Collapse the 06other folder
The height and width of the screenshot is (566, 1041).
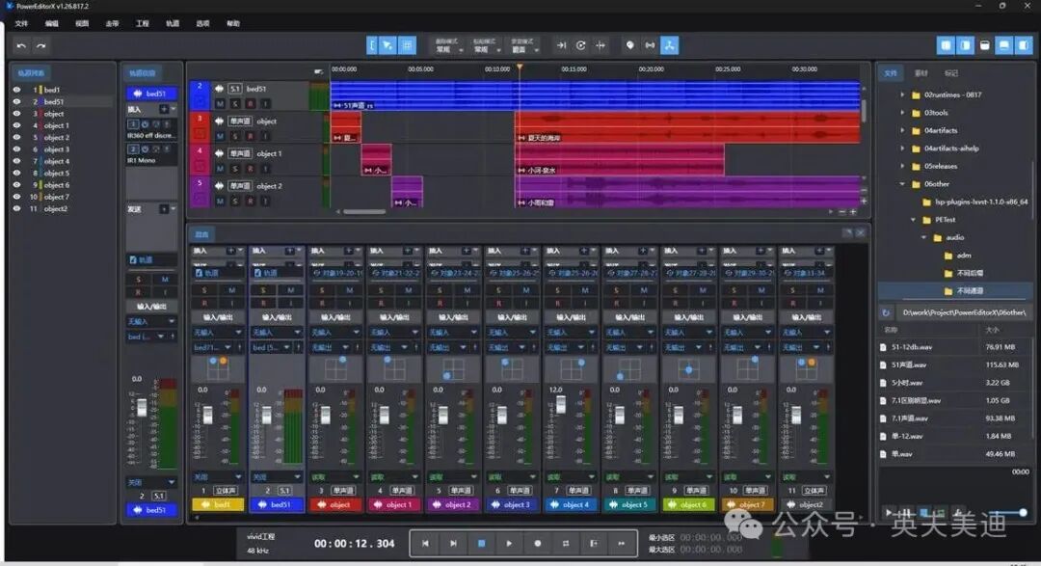click(x=901, y=184)
